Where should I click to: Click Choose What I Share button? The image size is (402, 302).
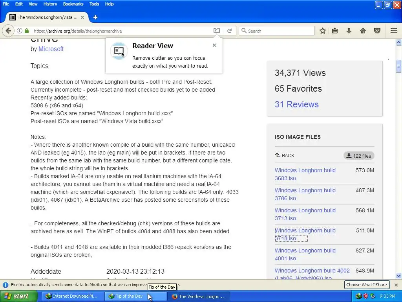367,285
